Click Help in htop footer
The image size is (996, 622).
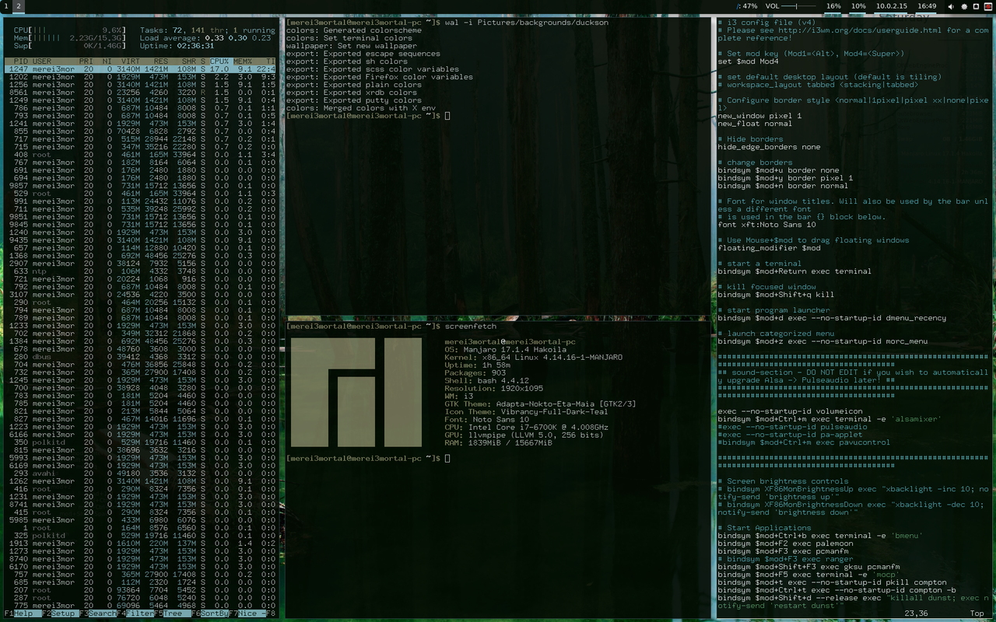click(23, 614)
